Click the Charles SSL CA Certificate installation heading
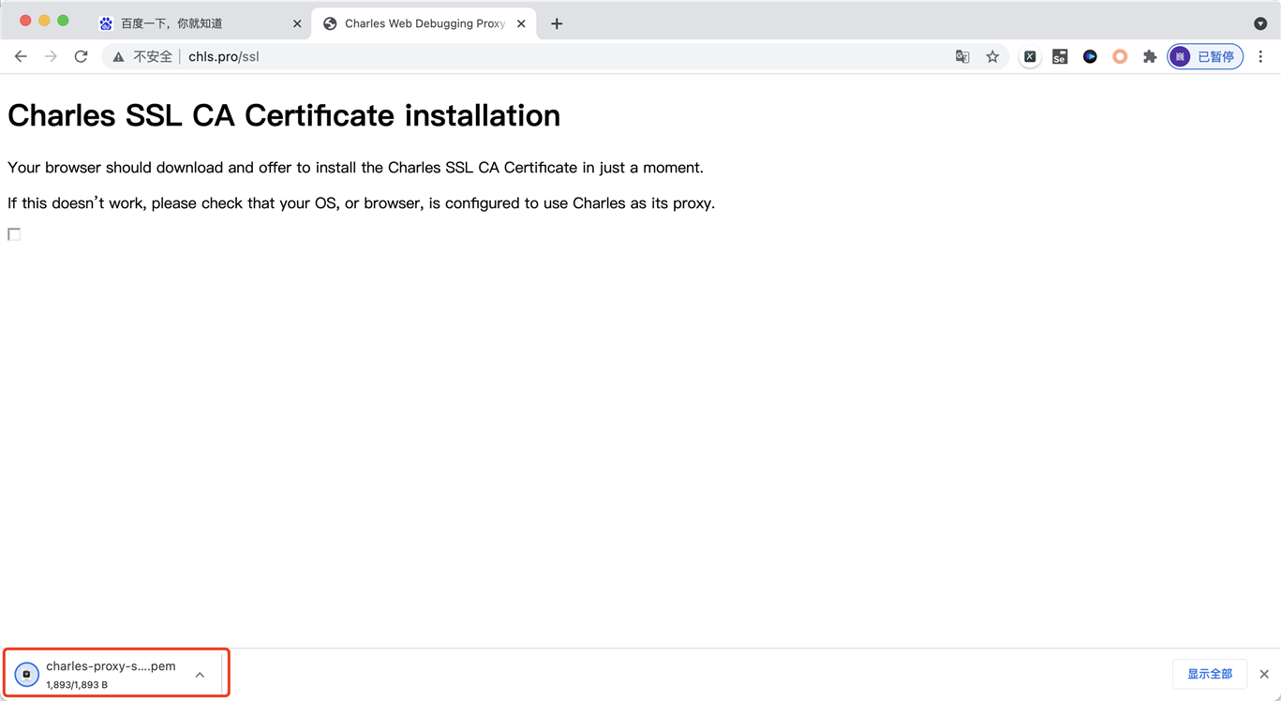Screen dimensions: 1281x701 pos(284,115)
